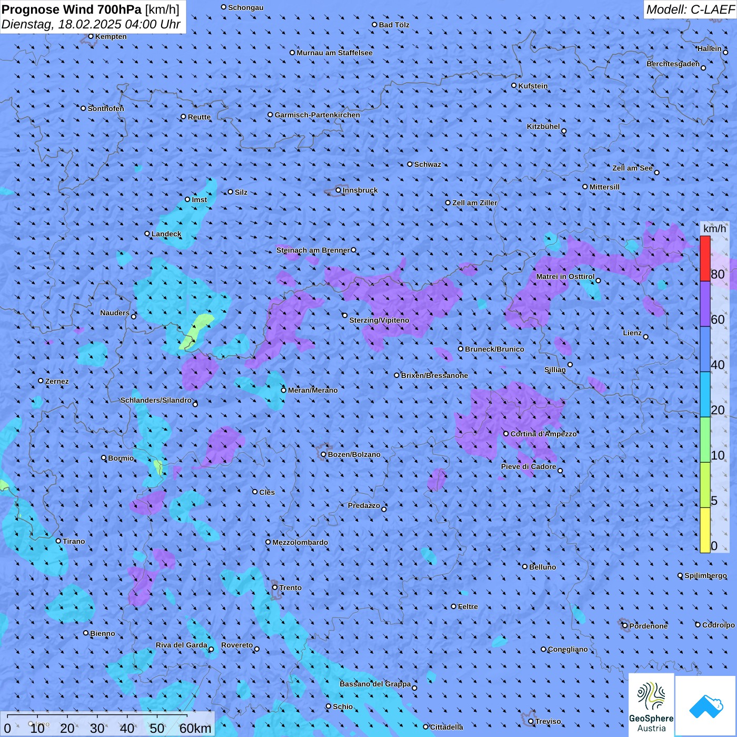Click the Bormio label
737x737 pixels.
click(121, 458)
